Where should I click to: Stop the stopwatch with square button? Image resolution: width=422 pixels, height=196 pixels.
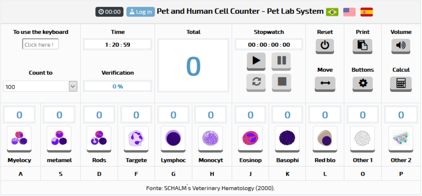tap(281, 82)
